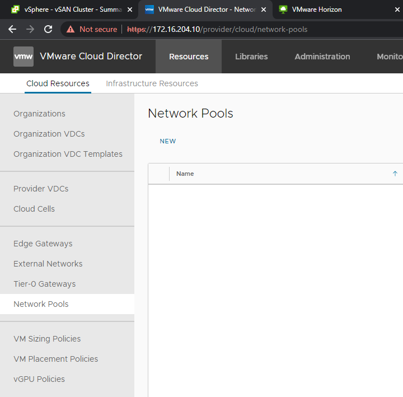Open Organizations in the sidebar
The height and width of the screenshot is (397, 403).
pos(39,114)
